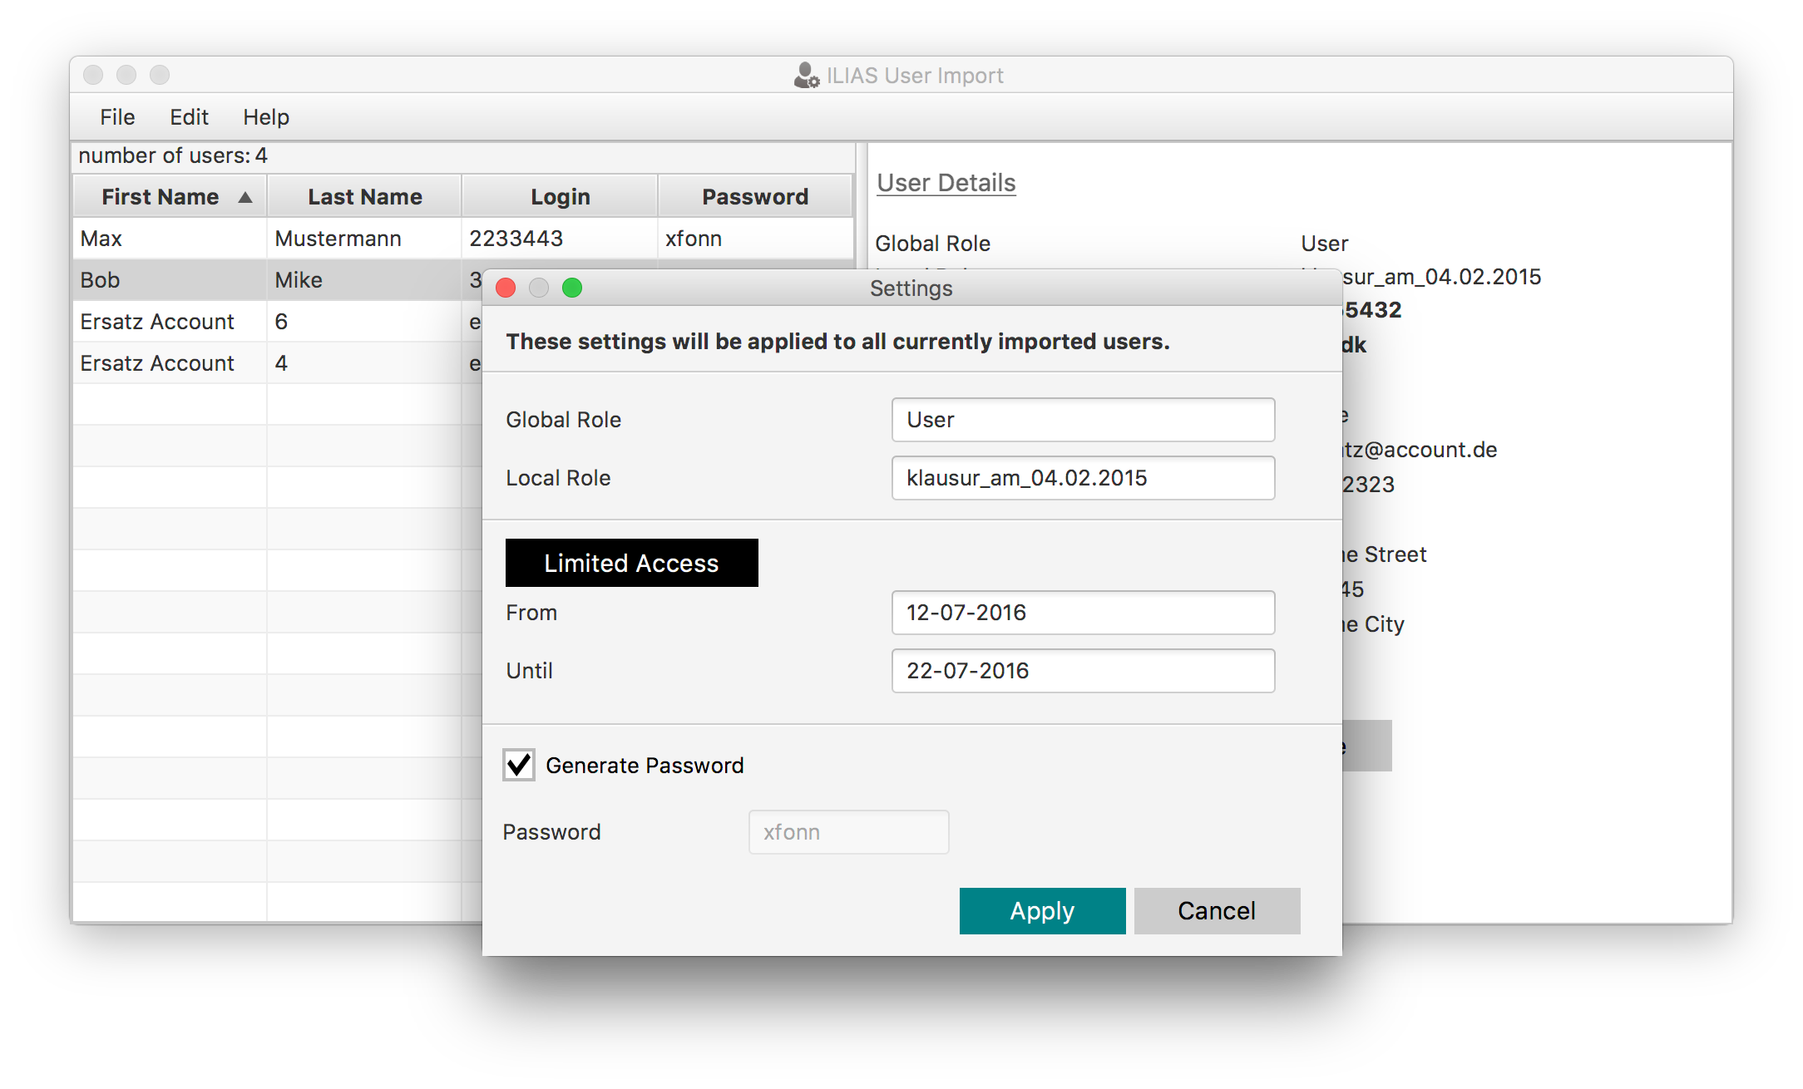Viewport: 1803px width, 1089px height.
Task: Click the green zoom button on Settings
Action: tap(572, 288)
